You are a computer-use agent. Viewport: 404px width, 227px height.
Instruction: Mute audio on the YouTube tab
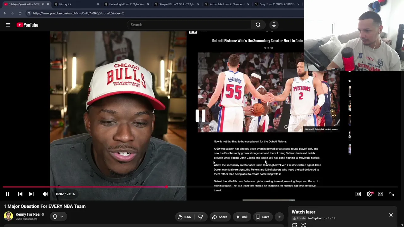click(43, 4)
